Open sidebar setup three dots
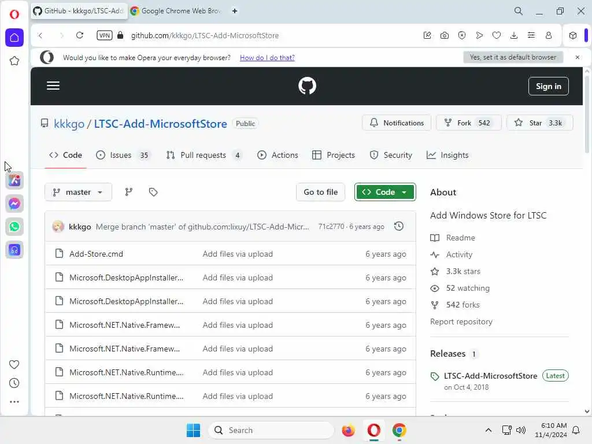Image resolution: width=592 pixels, height=444 pixels. [x=14, y=402]
